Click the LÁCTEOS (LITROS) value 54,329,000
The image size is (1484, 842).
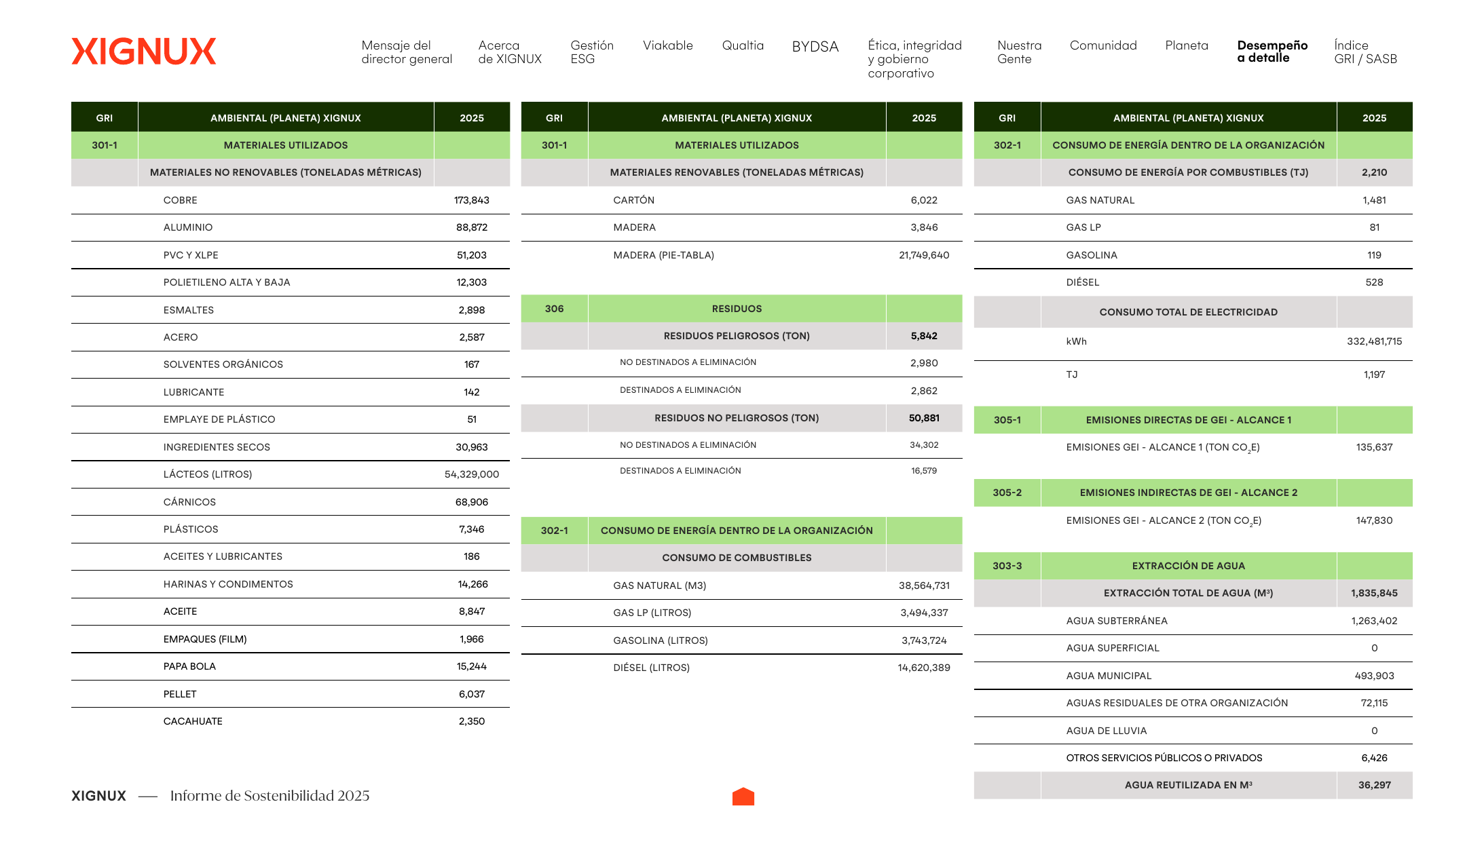point(472,474)
